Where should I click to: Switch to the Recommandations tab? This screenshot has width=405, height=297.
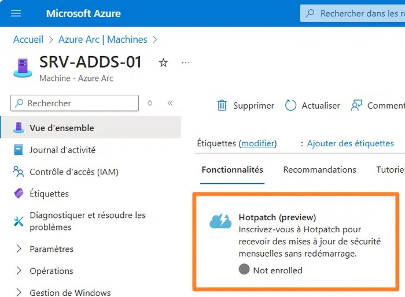click(319, 170)
